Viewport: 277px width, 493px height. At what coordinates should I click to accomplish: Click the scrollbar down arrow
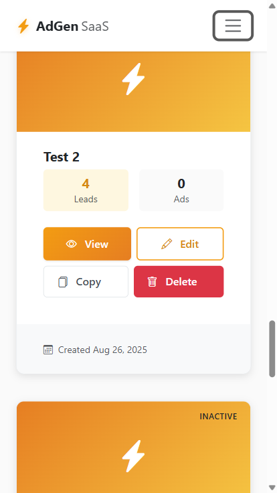click(x=272, y=488)
